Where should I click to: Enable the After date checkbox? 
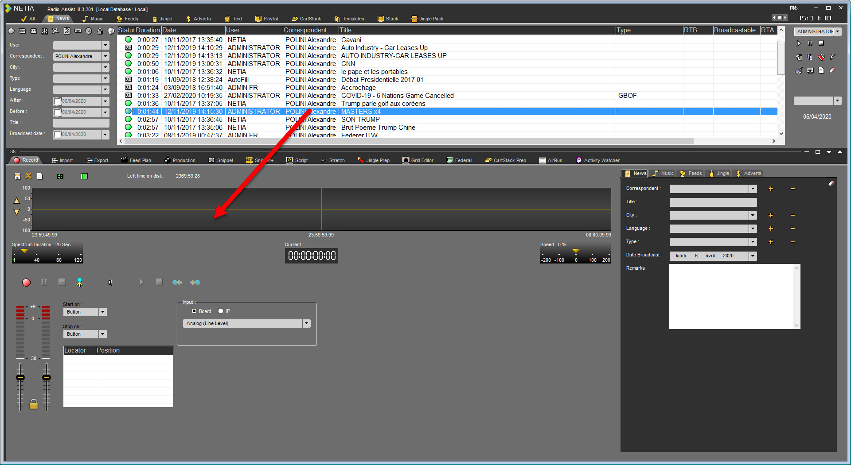[58, 101]
